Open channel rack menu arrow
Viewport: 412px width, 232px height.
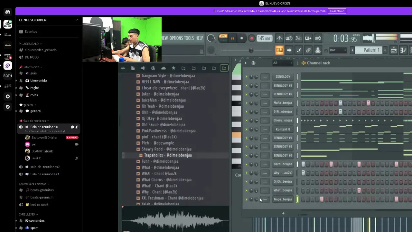[246, 63]
